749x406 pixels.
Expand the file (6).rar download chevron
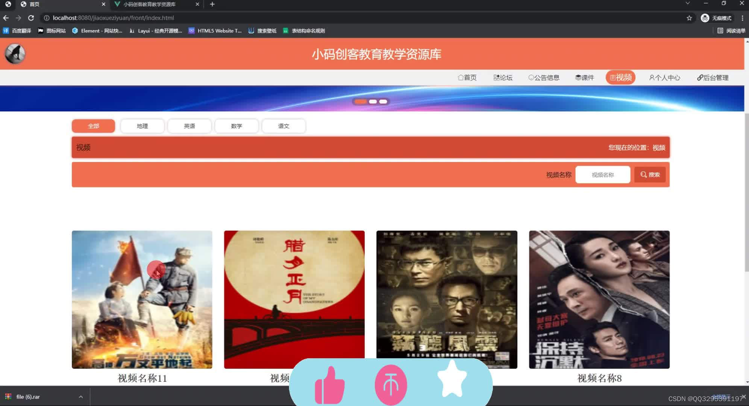click(80, 397)
